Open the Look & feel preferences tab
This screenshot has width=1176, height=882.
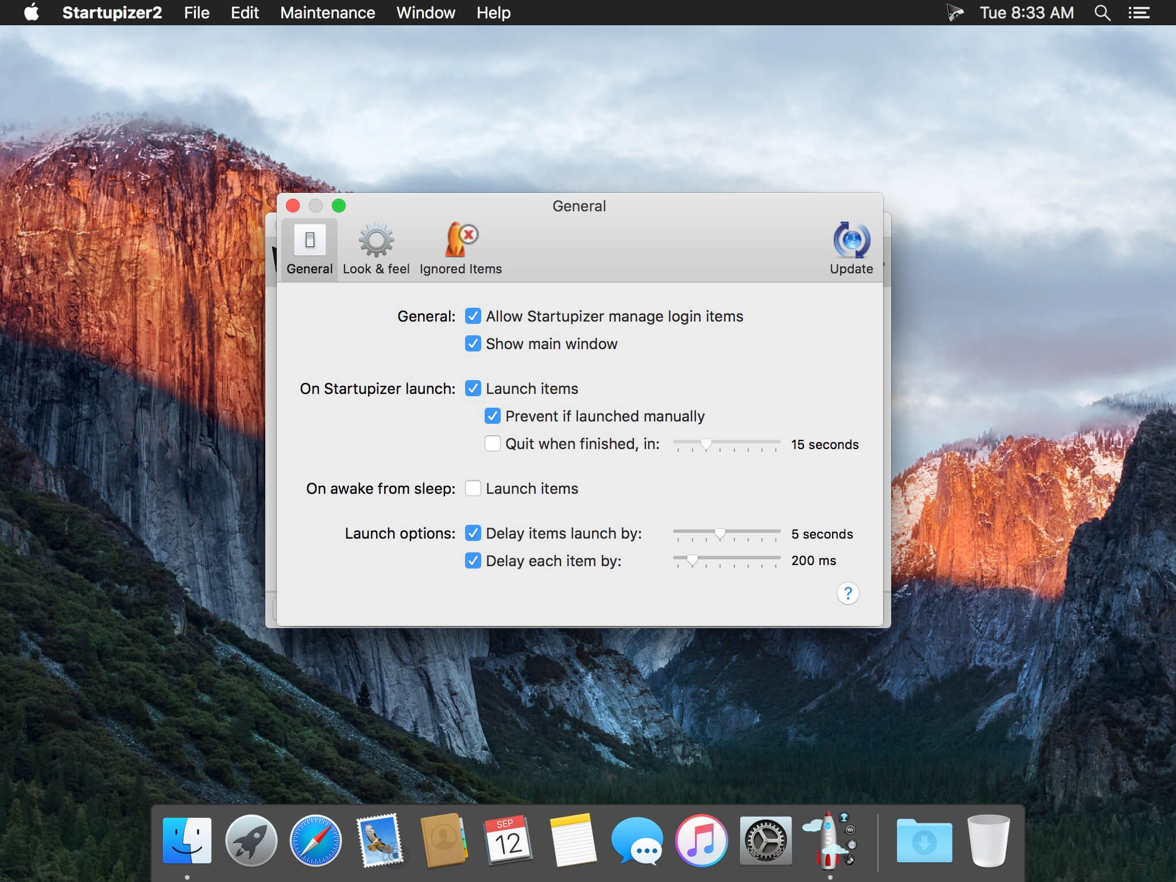pos(376,250)
